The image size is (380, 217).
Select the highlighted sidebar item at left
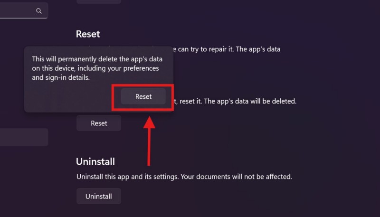[x=24, y=137]
